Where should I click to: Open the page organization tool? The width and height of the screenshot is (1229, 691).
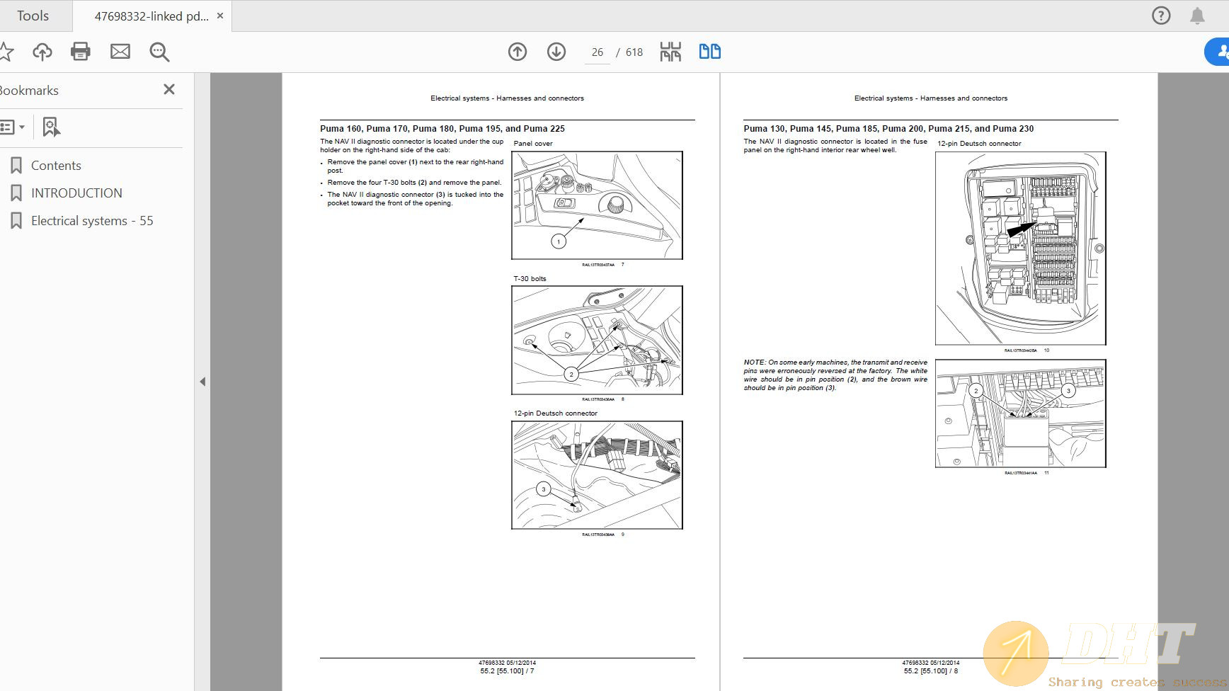click(x=670, y=52)
